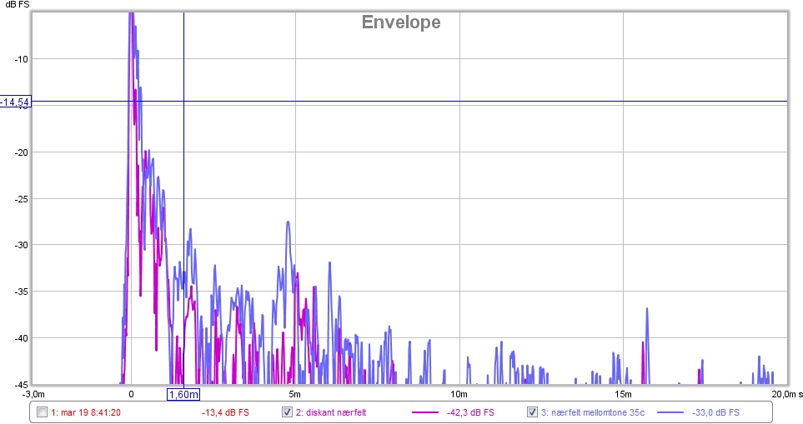
Task: Click the -40 level axis label
Action: [21, 338]
